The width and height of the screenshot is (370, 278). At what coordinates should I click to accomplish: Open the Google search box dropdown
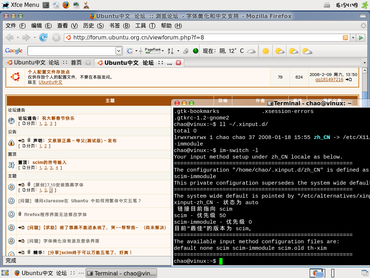(x=119, y=51)
